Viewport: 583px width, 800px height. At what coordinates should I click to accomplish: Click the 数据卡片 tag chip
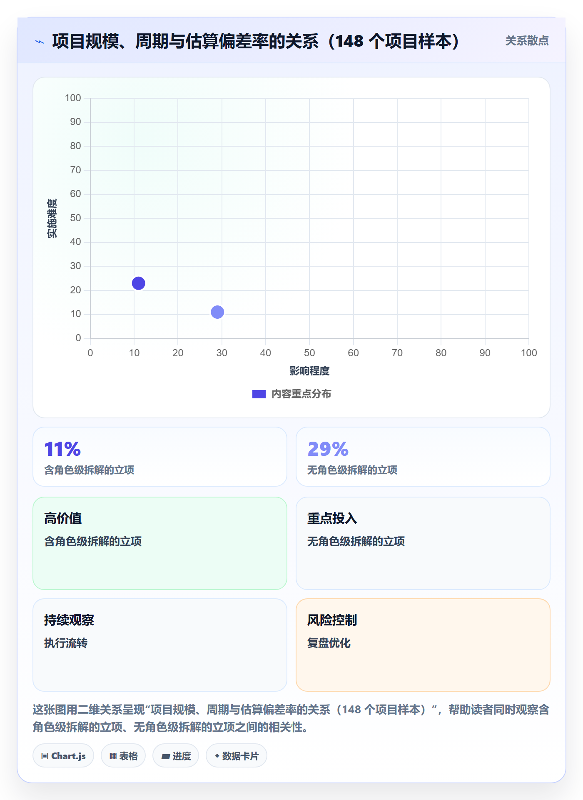click(x=237, y=756)
